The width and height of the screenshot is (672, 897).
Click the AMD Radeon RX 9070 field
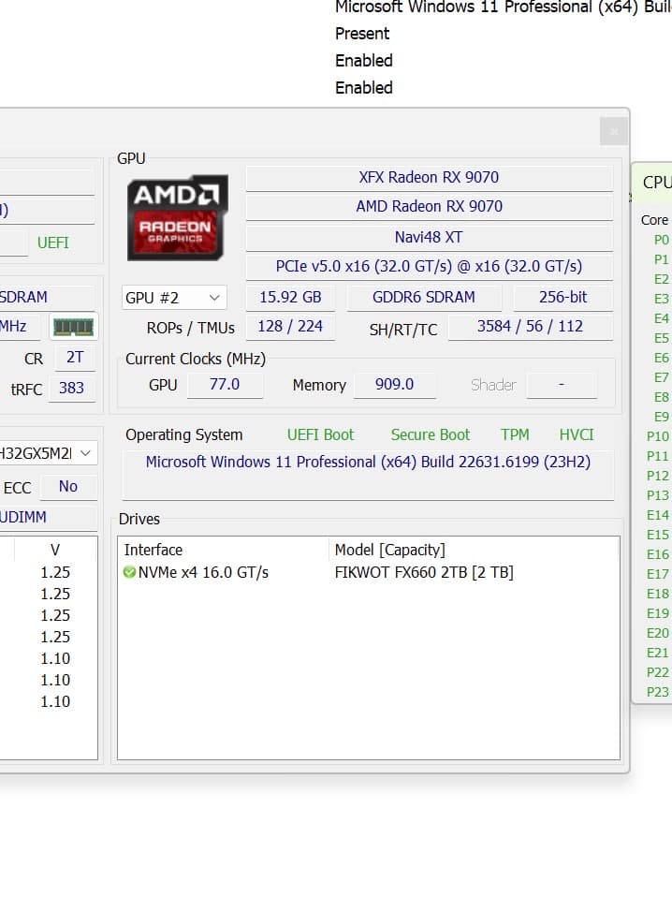(x=429, y=207)
